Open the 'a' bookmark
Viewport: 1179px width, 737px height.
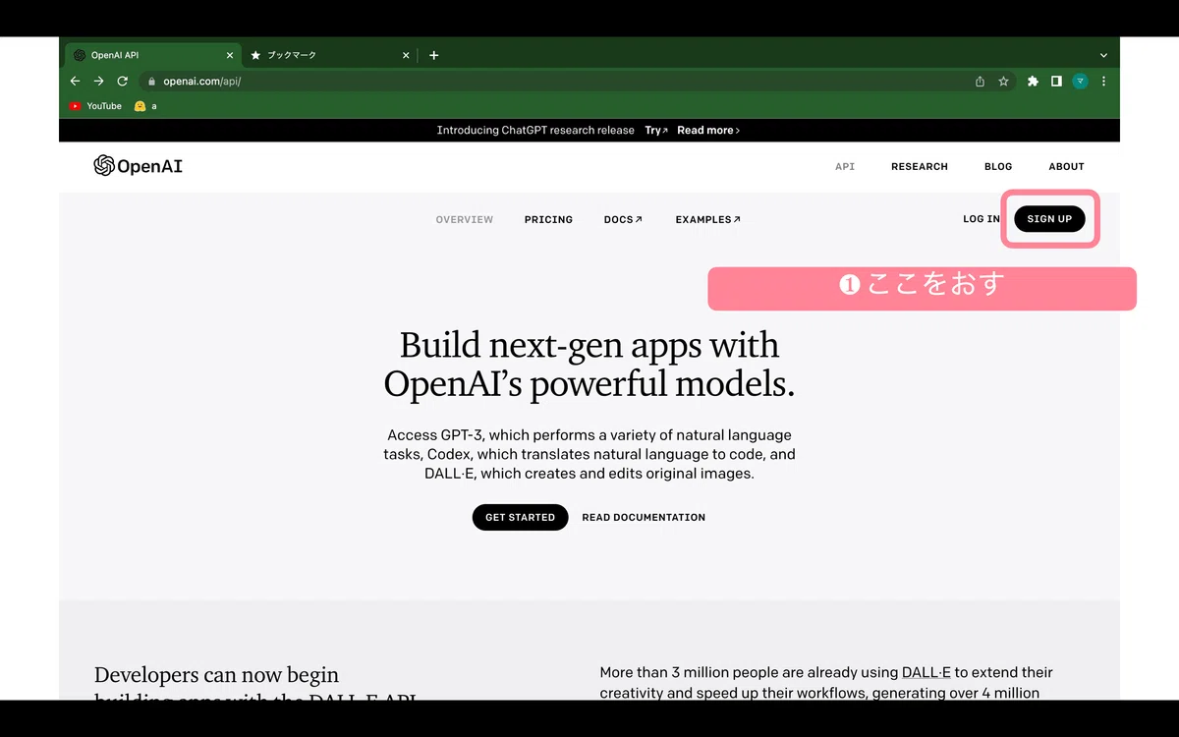tap(145, 106)
